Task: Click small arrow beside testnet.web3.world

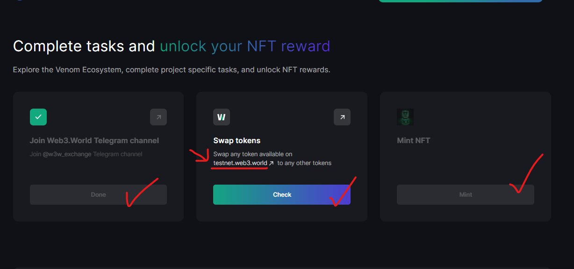Action: click(272, 163)
